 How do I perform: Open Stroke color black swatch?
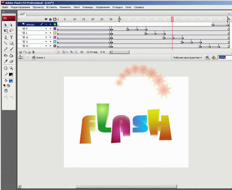point(11,75)
